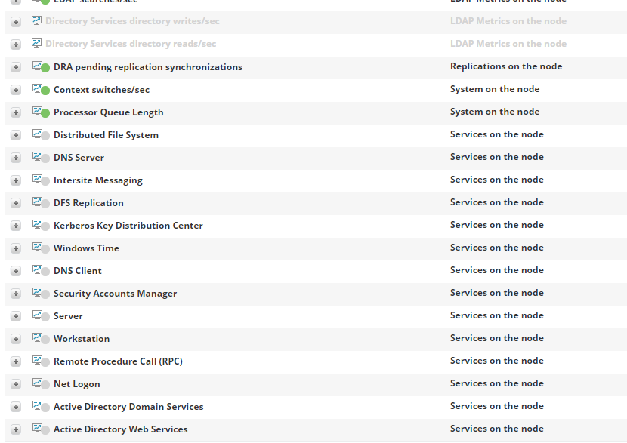Click the monitor icon for Remote Procedure Call (RPC)
This screenshot has width=627, height=443.
(41, 361)
